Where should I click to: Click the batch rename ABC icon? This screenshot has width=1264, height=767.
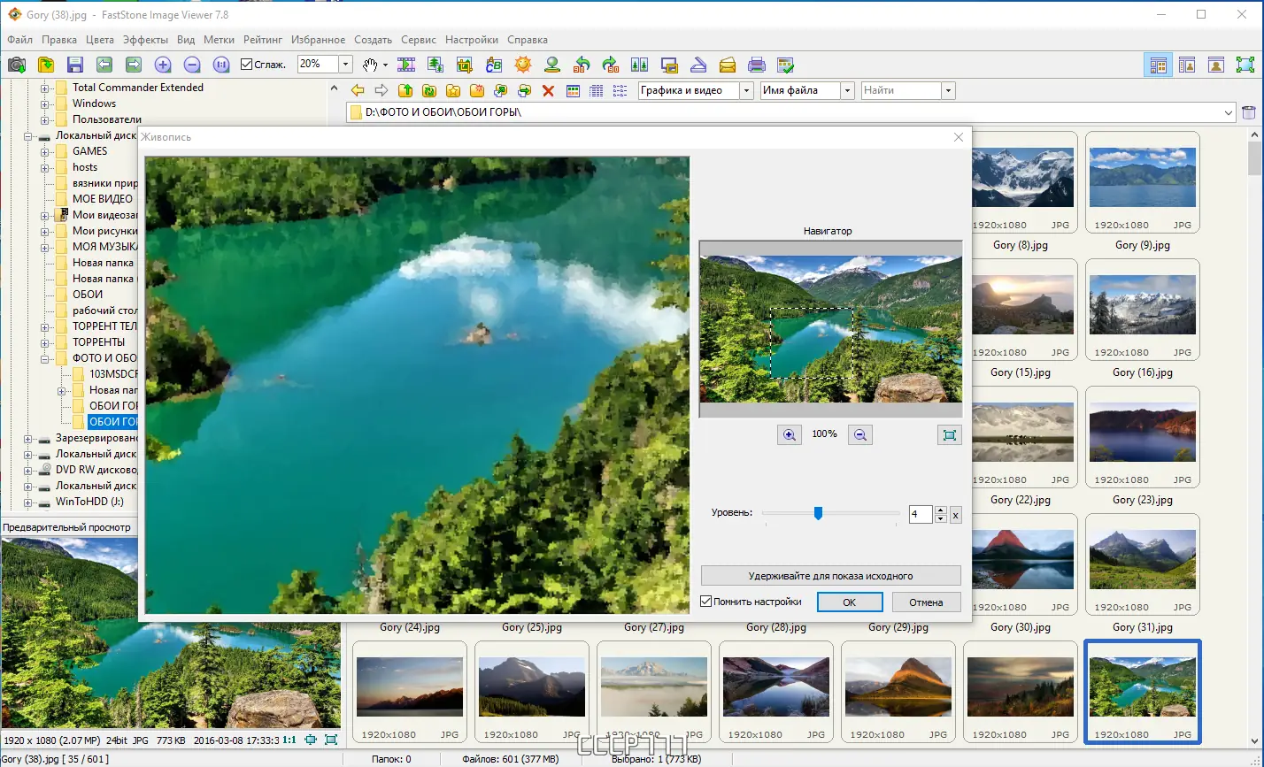(x=494, y=64)
